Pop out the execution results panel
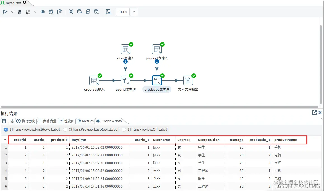 click(x=314, y=113)
